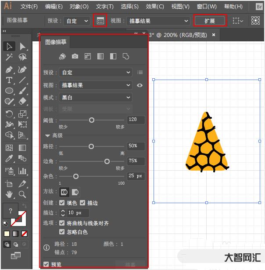
Task: Toggle the 填色 checkbox
Action: pyautogui.click(x=62, y=203)
